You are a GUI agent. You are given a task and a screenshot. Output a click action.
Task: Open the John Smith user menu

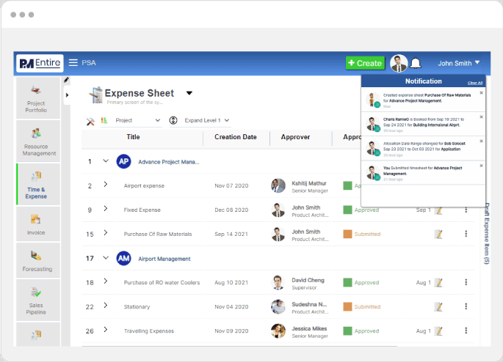[x=459, y=63]
